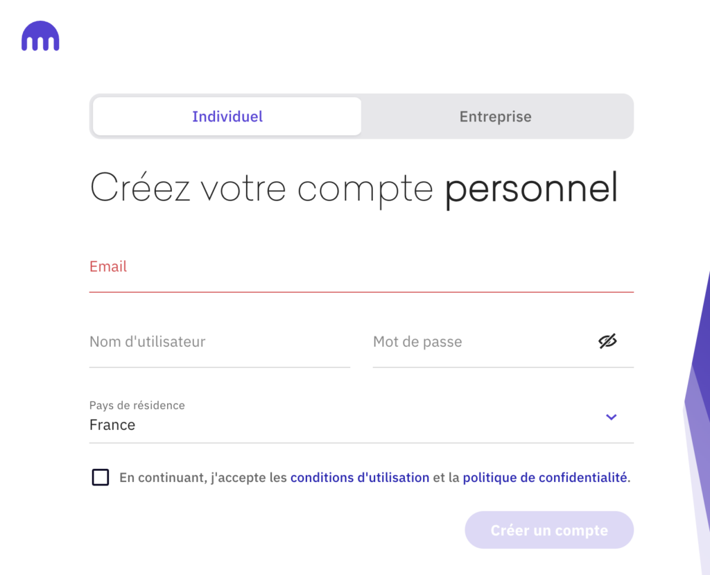Screen dimensions: 710x575
Task: Select the Entreprise account tab
Action: point(495,117)
